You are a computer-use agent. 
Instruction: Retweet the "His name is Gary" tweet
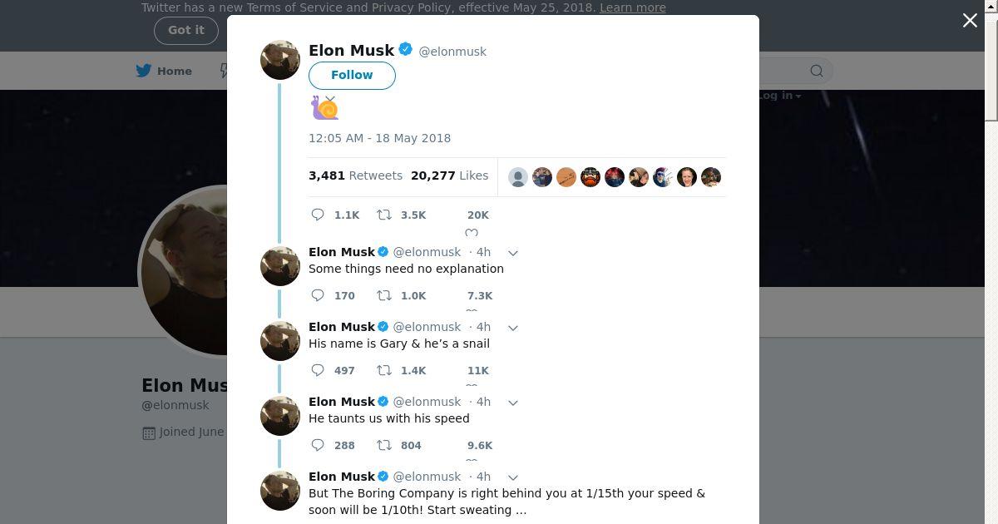384,370
